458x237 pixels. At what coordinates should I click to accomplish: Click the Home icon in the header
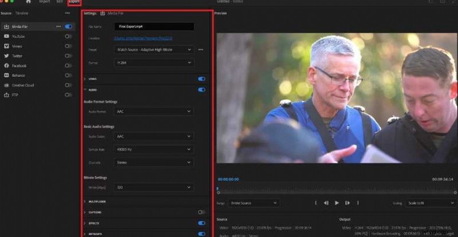point(28,2)
